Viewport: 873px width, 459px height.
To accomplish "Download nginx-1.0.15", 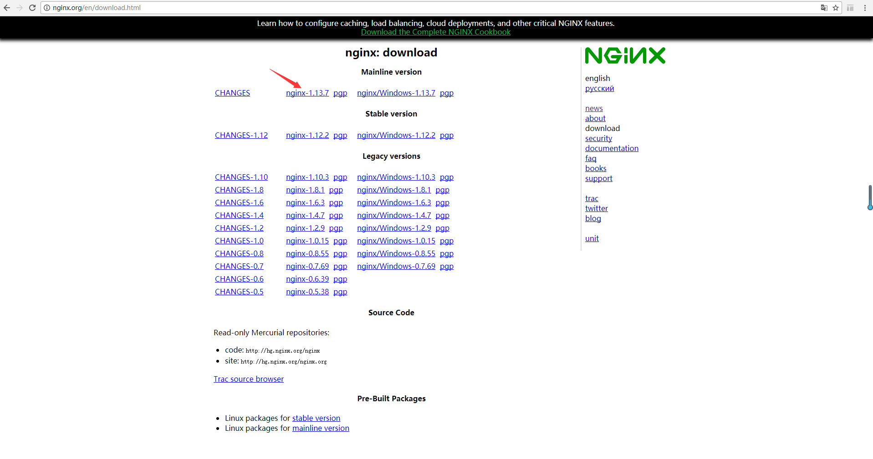I will (307, 241).
